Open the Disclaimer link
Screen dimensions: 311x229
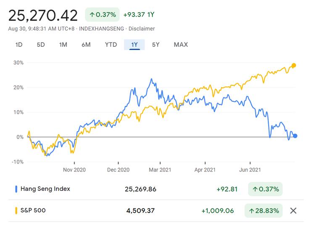point(142,29)
